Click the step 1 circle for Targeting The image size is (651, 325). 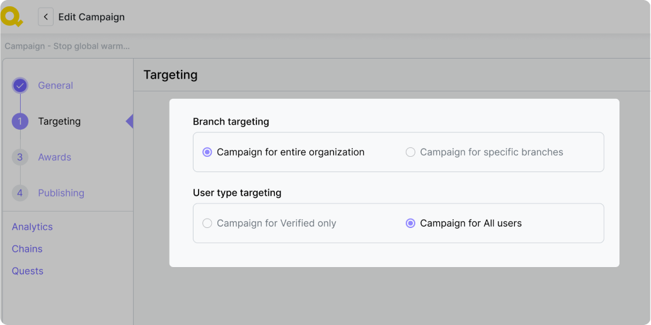[20, 122]
